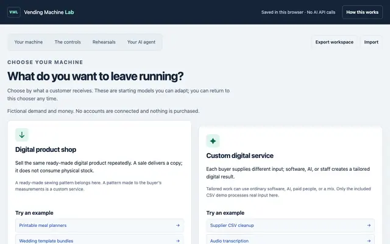Open the Printable meal planners example
This screenshot has height=244, width=390.
pyautogui.click(x=99, y=225)
